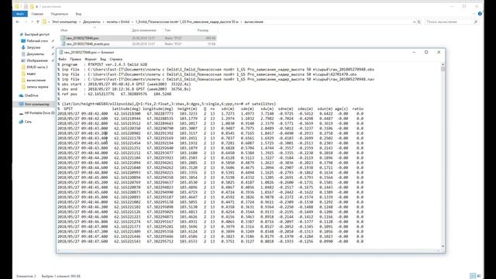Select Этот компьютер in sidebar

[34, 104]
